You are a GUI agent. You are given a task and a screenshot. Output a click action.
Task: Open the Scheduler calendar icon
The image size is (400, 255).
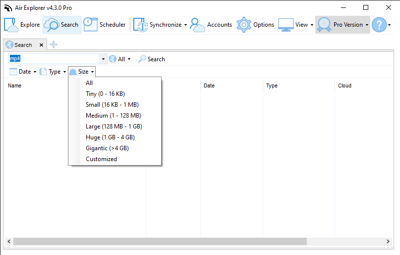click(90, 25)
